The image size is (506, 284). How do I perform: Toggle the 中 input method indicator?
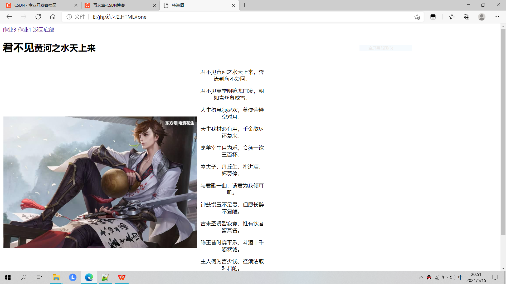tap(460, 277)
